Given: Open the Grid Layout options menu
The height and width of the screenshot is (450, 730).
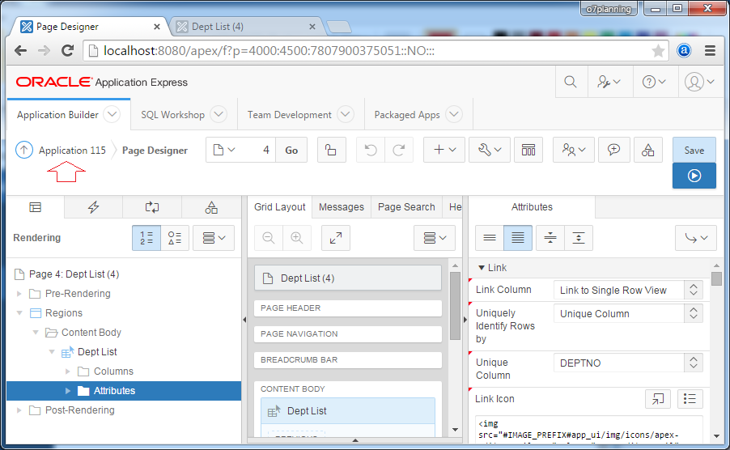Looking at the screenshot, I should pyautogui.click(x=435, y=238).
